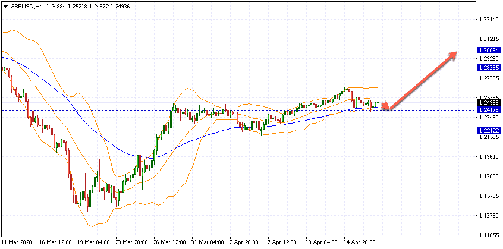Click the 1.33140 price scale value
503x249 pixels.
[x=489, y=20]
